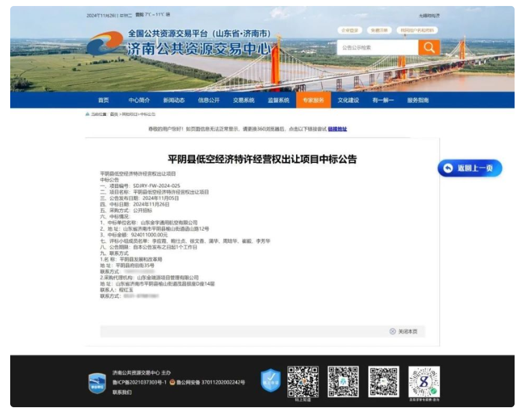Click the 关闭本页 close icon
Screen dimensions: 520x412
pos(393,332)
